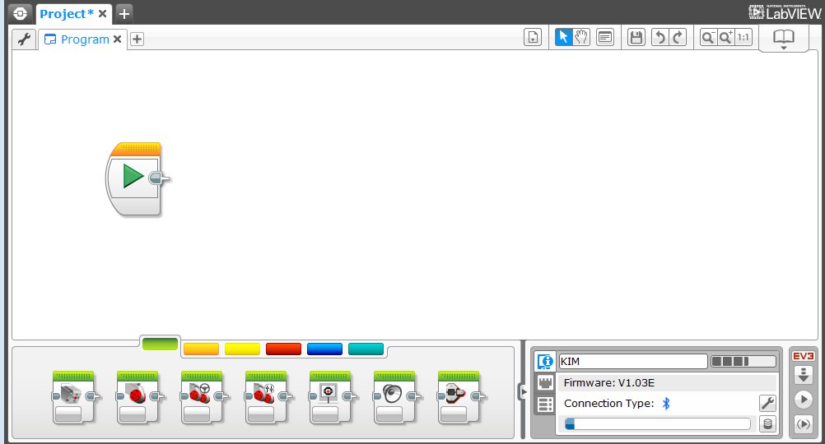
Task: Toggle the Comment tool
Action: [605, 37]
